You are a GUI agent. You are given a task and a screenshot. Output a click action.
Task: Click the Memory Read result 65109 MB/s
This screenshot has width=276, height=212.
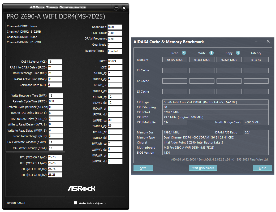tap(175, 60)
